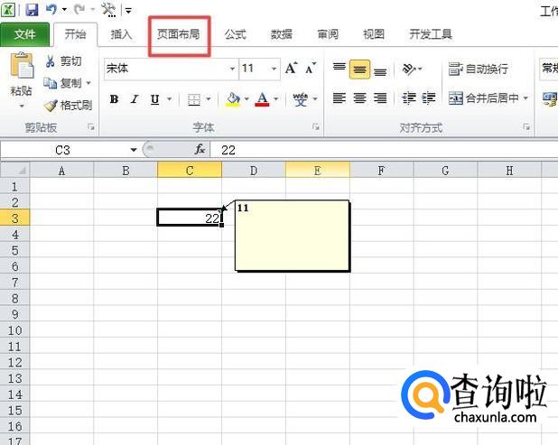Open the Alignment group dialog launcher
The image size is (558, 445).
526,127
